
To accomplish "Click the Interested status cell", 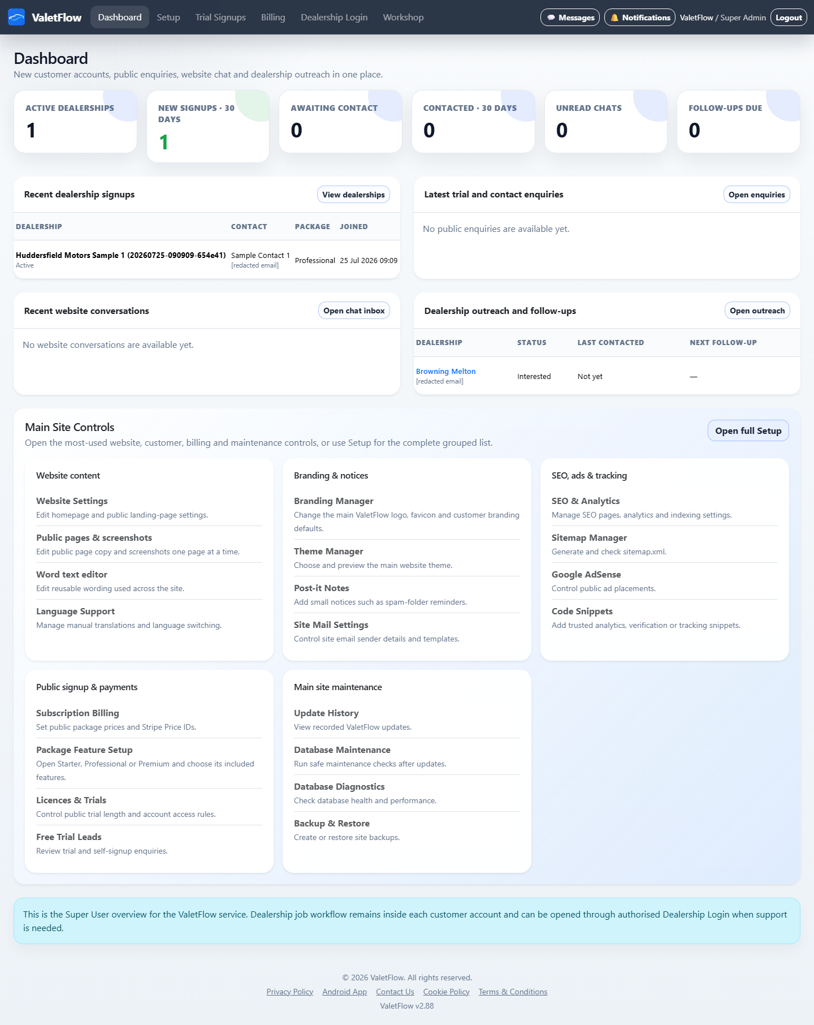I will point(534,377).
